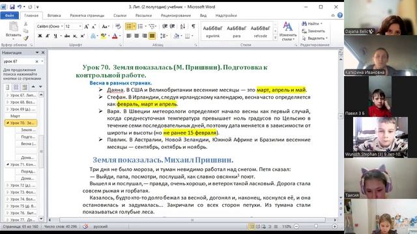Click the Undo arrow in quick access toolbar
Screen dimensions: 417x234
pos(20,7)
